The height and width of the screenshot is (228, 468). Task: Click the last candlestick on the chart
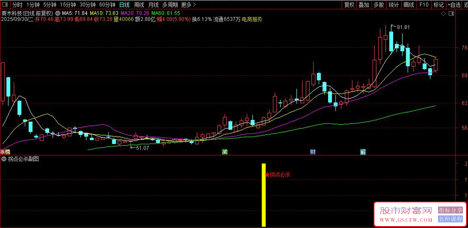(x=436, y=64)
